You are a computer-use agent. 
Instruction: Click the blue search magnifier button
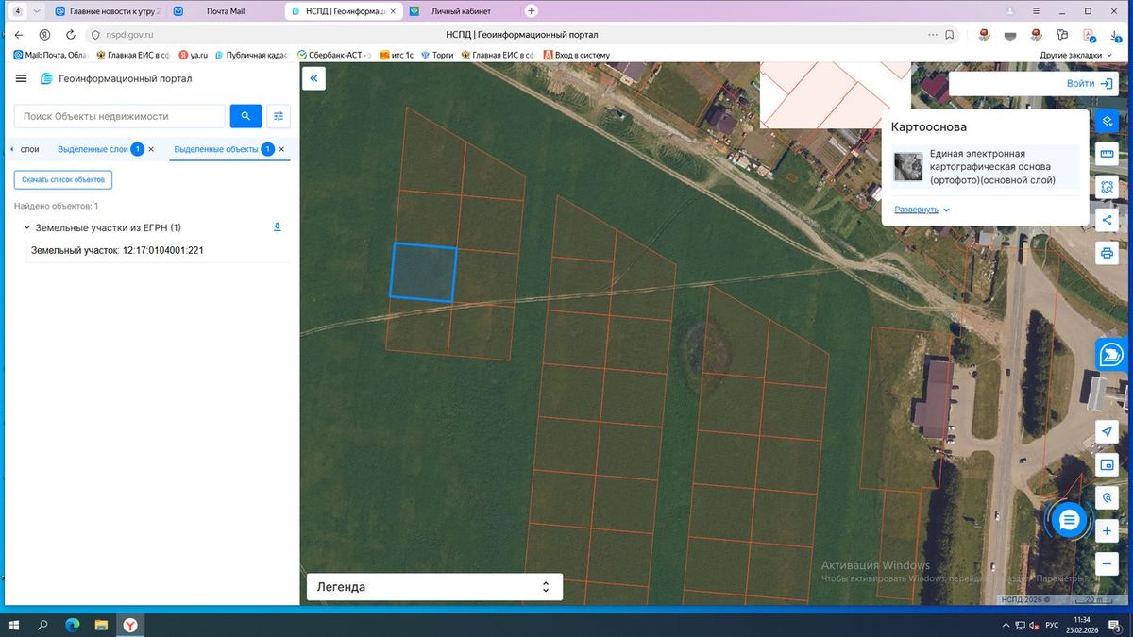[x=245, y=116]
